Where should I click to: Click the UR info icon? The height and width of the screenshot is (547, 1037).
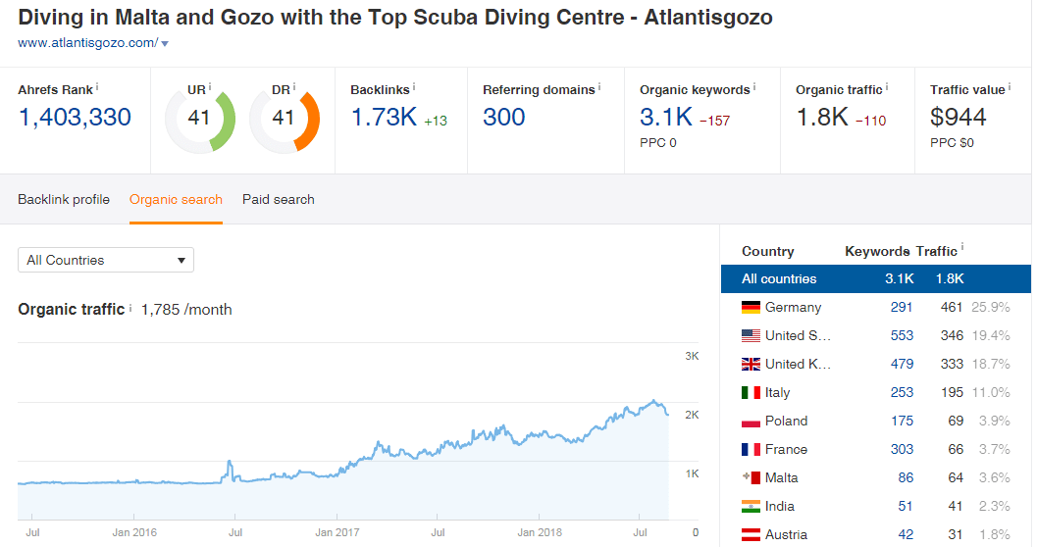coord(210,86)
